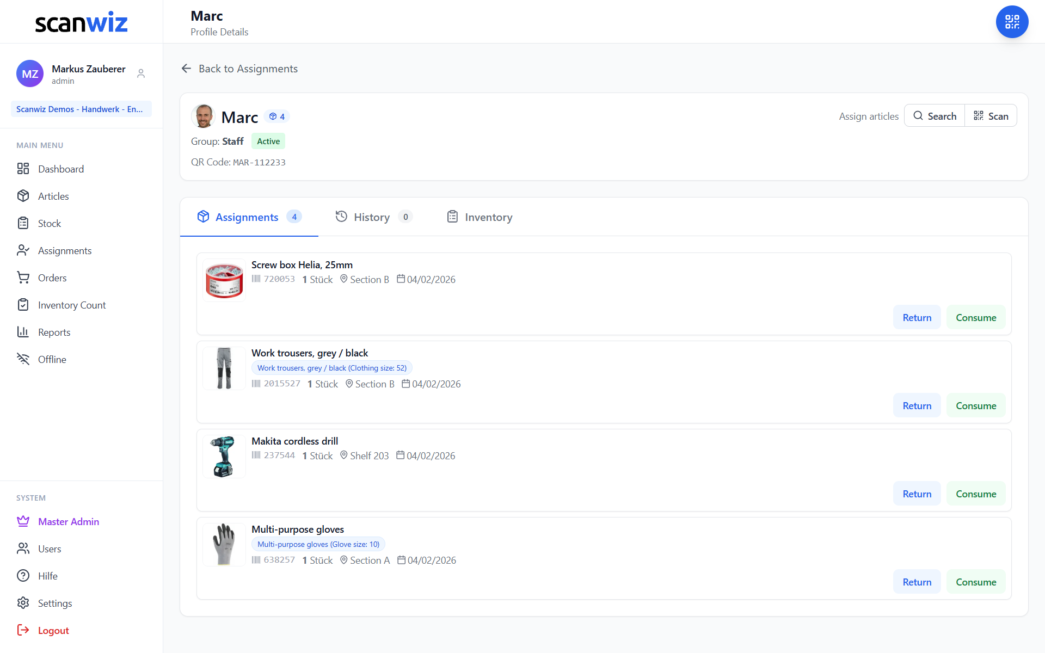Consume the Makita cordless drill
The height and width of the screenshot is (653, 1045).
click(976, 494)
